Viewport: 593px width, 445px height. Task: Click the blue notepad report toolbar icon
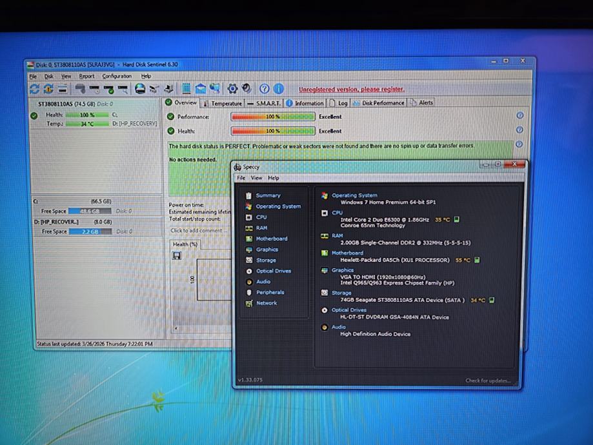186,88
